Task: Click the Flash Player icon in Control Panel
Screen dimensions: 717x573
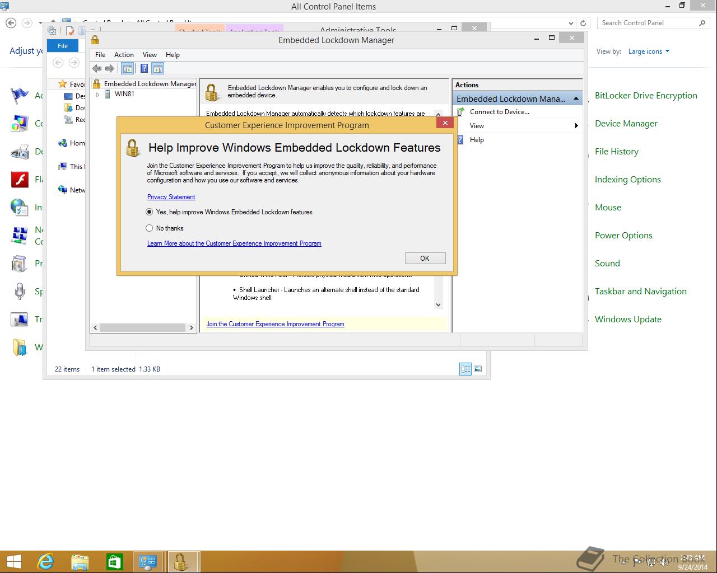Action: point(20,180)
